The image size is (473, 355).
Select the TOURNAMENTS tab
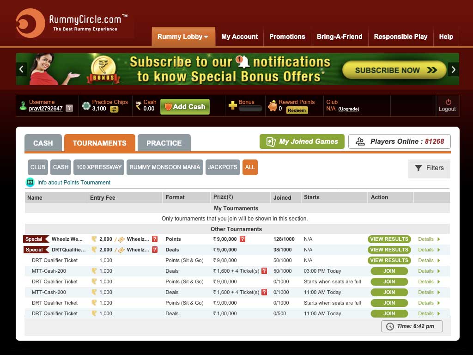[100, 143]
